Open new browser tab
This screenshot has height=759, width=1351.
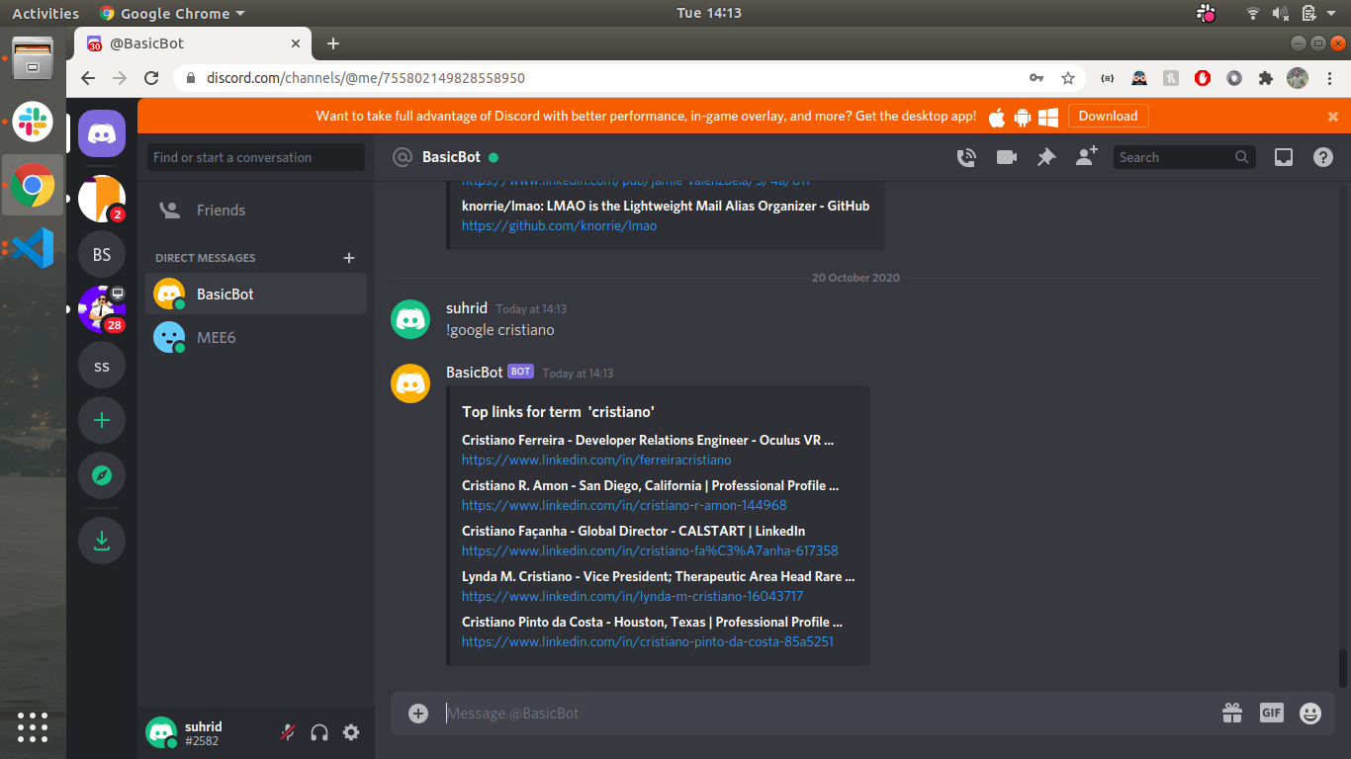pyautogui.click(x=333, y=43)
